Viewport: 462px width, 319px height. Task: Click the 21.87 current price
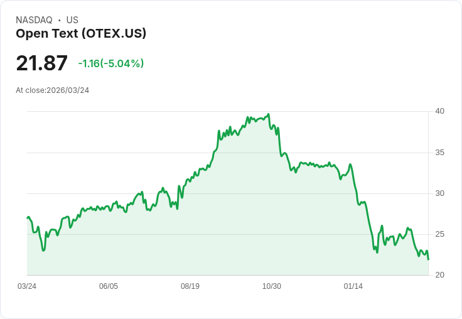(41, 63)
